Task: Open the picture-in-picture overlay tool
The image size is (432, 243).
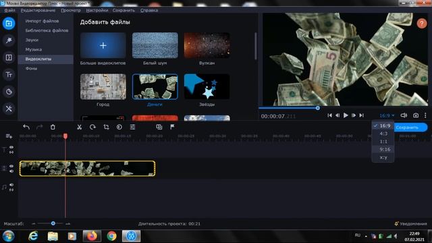Action: [159, 127]
